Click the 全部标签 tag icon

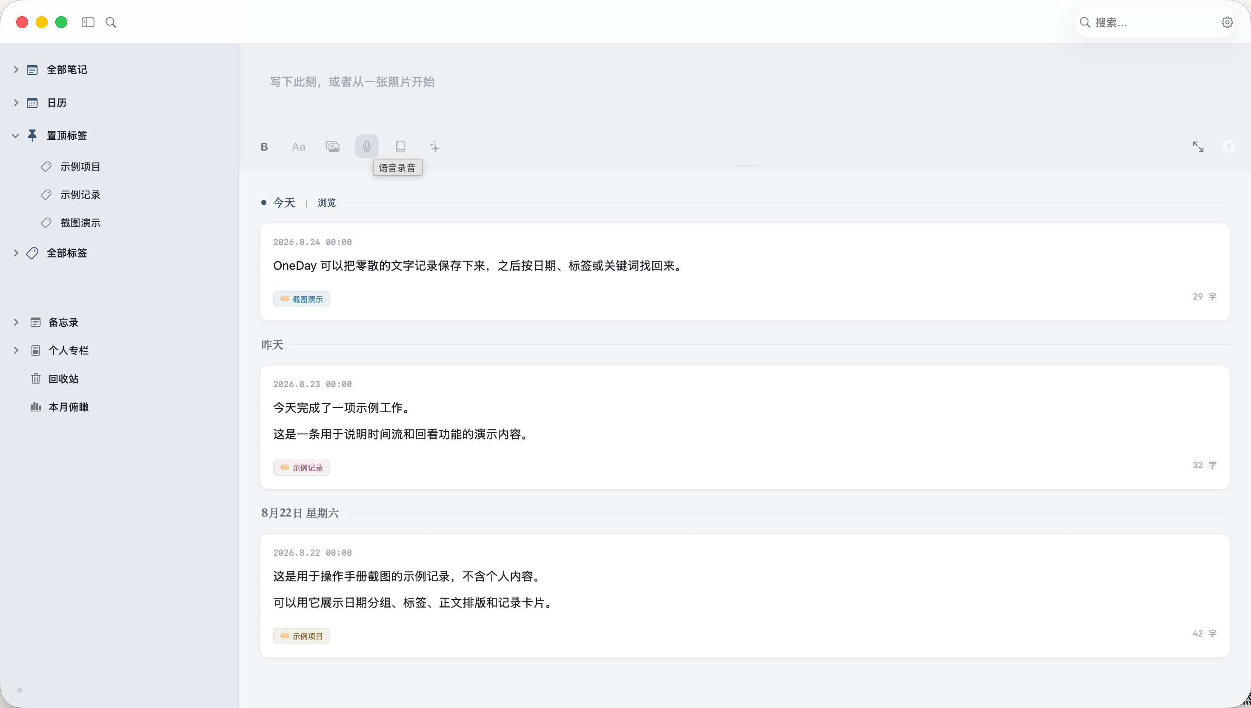pos(32,253)
